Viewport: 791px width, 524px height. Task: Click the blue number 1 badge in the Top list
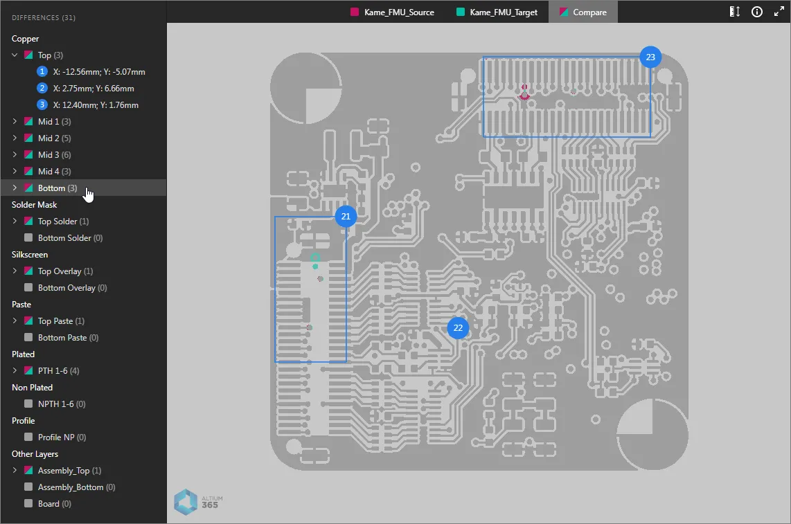point(42,72)
